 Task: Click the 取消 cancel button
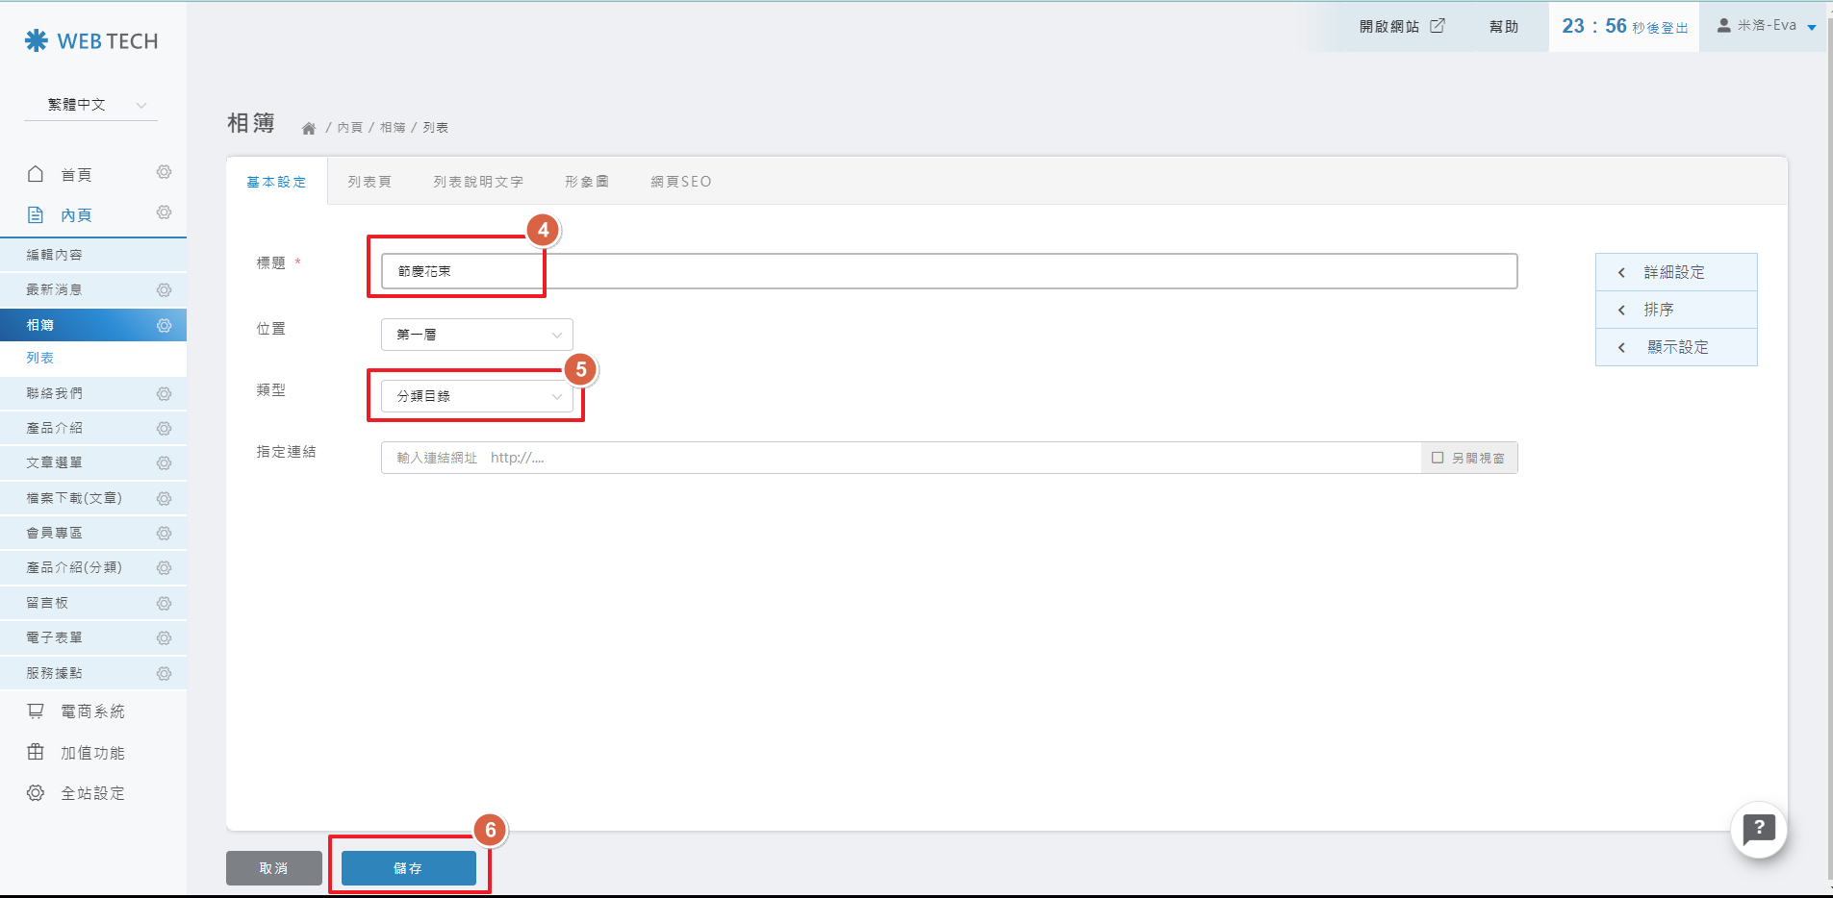(x=273, y=868)
